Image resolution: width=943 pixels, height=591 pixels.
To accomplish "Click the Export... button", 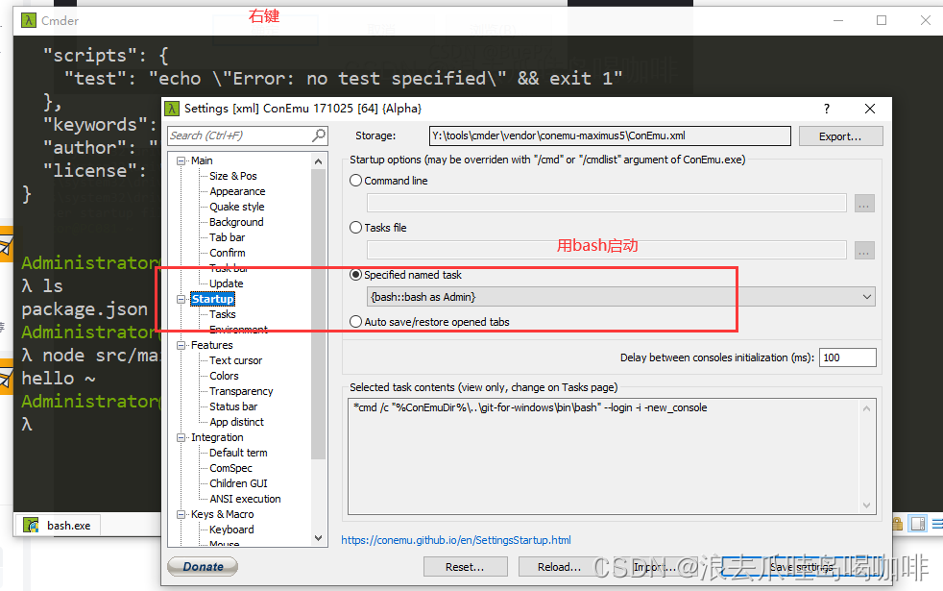I will click(841, 136).
